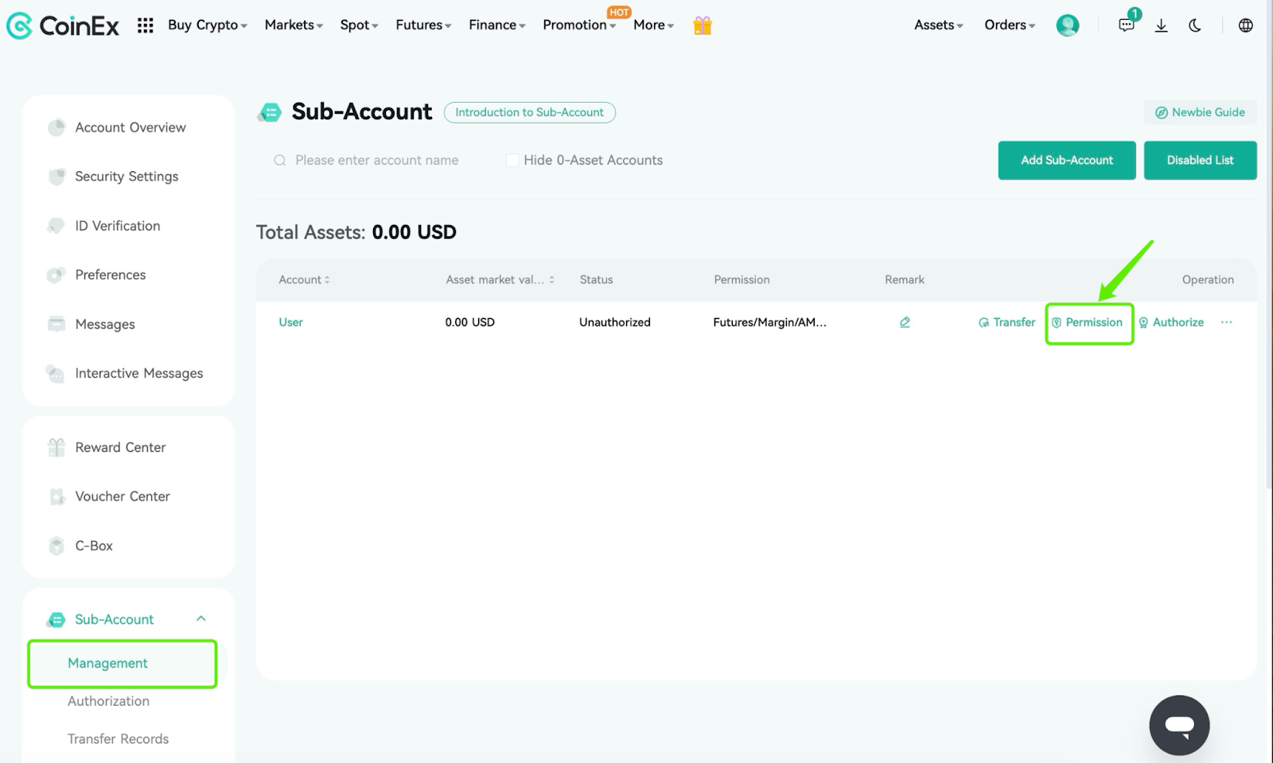
Task: Open the live chat support bubble
Action: [x=1179, y=725]
